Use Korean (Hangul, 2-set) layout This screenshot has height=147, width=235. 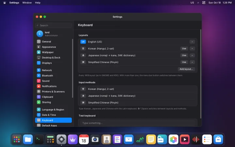coord(184,48)
